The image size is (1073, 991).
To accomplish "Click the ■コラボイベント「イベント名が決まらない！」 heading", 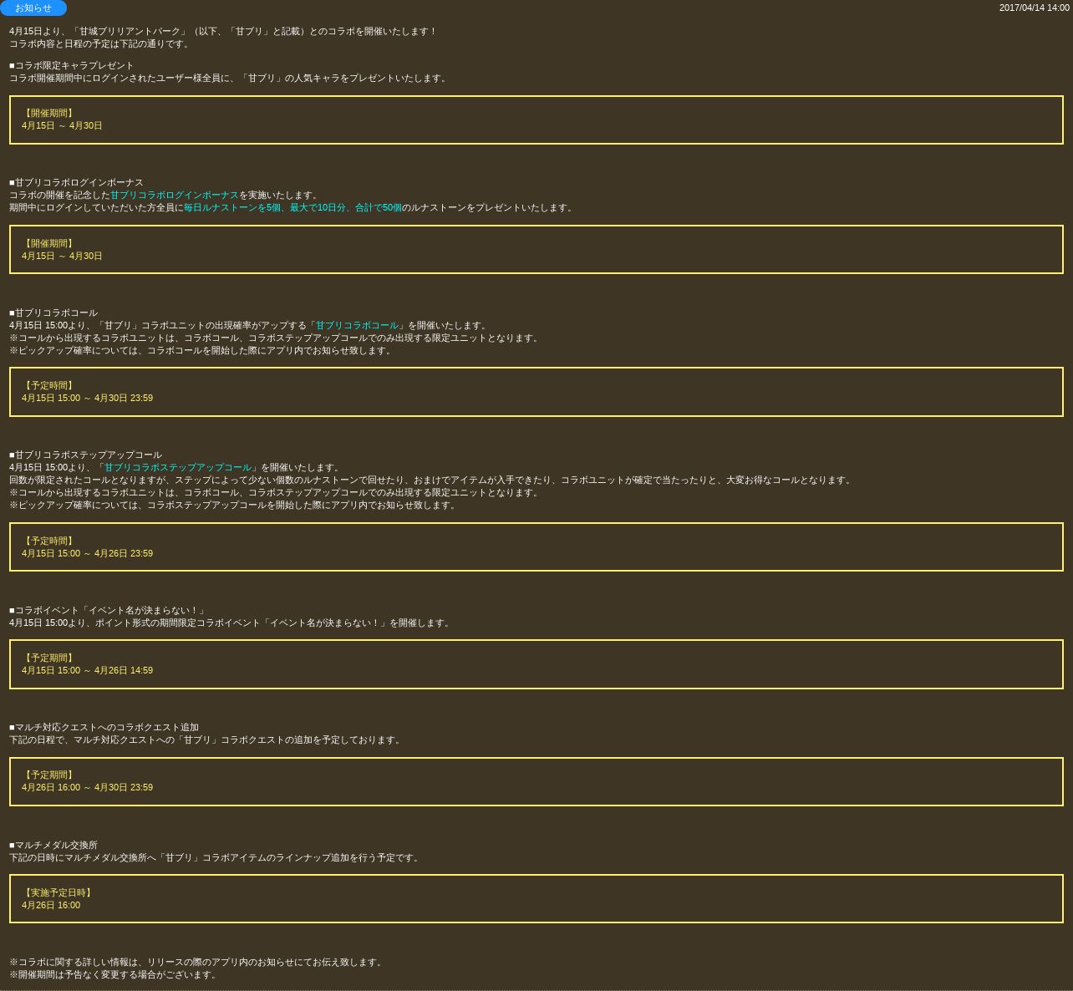I will [x=107, y=610].
